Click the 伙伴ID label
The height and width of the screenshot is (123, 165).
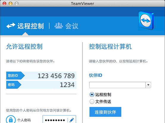click(96, 75)
